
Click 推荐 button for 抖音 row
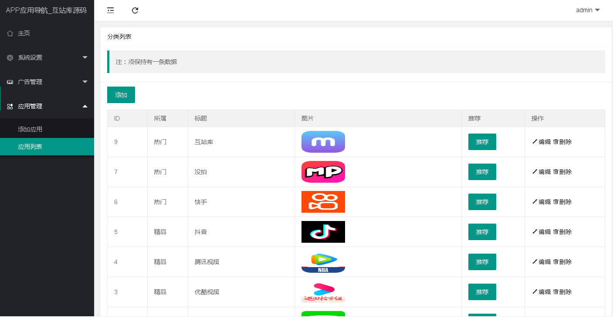click(482, 232)
